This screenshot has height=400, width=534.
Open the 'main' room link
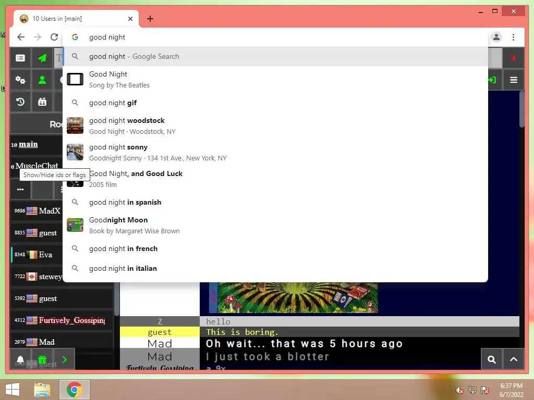coord(28,144)
